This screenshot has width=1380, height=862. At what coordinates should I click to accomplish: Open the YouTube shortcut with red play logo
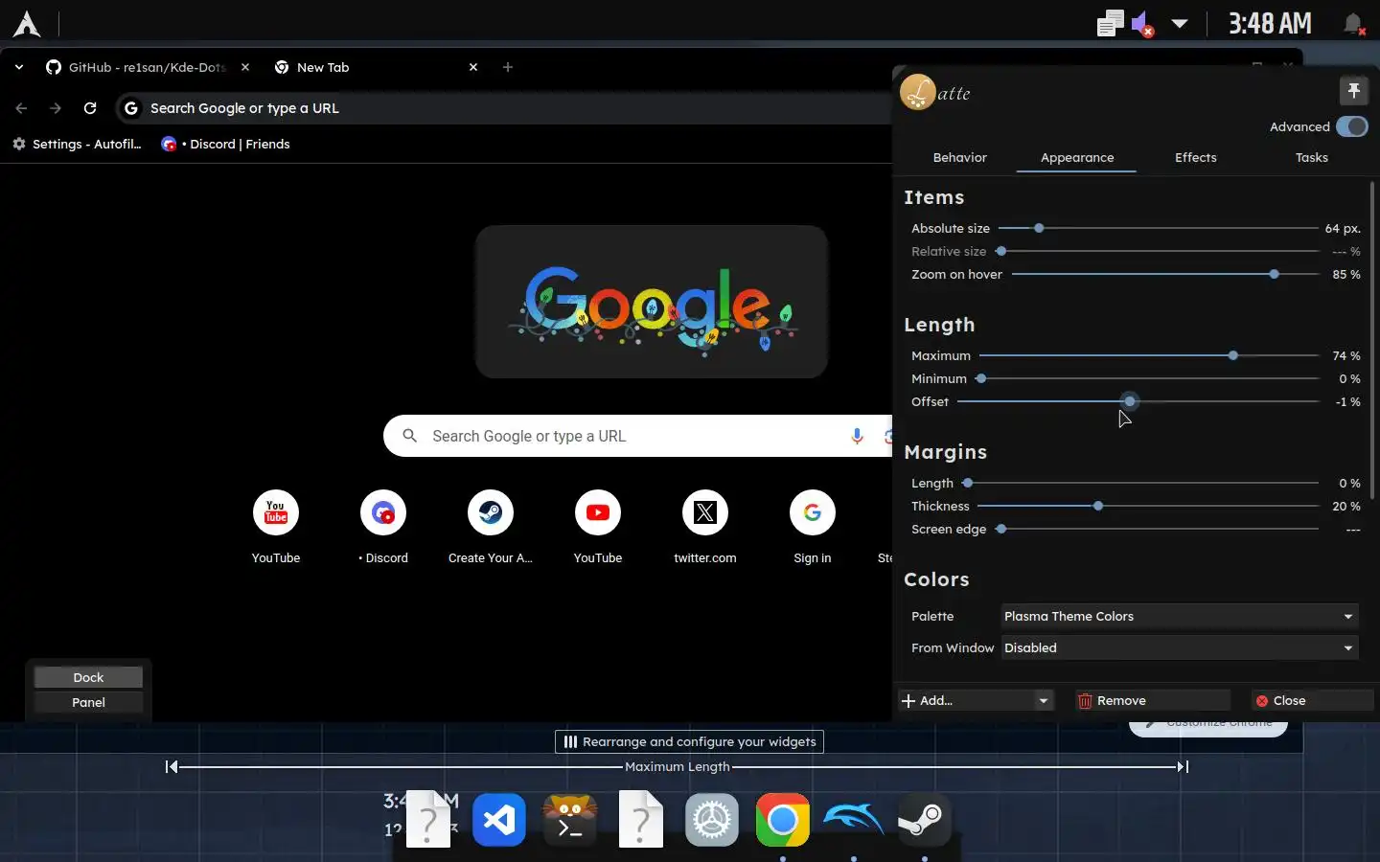598,527
